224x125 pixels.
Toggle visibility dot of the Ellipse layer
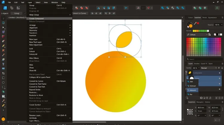220,78
